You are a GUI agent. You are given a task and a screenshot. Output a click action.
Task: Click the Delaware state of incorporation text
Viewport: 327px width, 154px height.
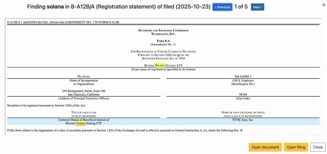(x=83, y=76)
